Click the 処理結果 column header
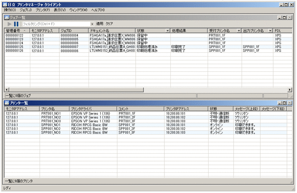 (189, 31)
